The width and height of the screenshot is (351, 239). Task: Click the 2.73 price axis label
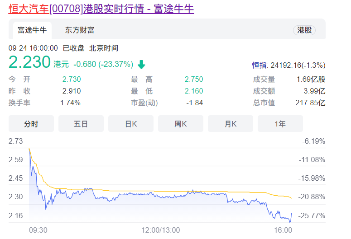click(16, 141)
